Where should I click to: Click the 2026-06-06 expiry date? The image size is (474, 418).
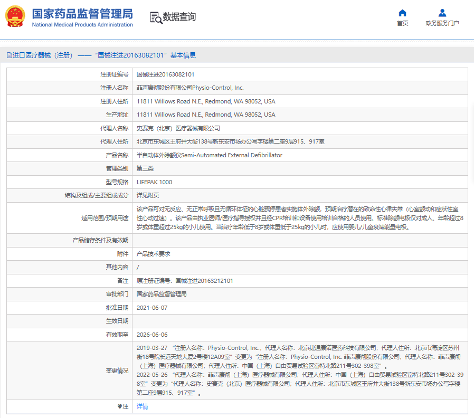tap(152, 335)
